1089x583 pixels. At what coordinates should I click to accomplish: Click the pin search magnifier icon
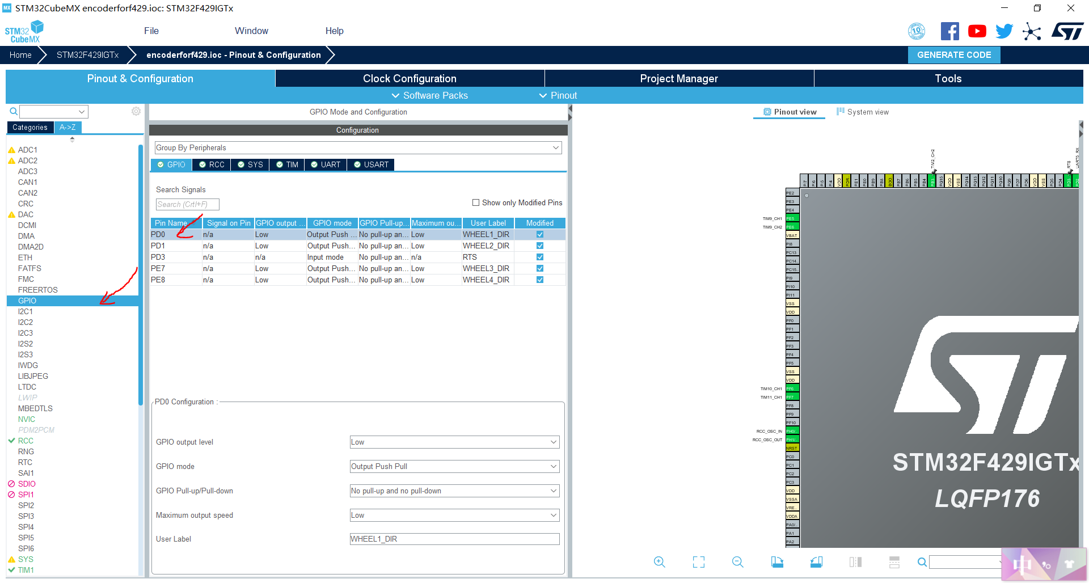pyautogui.click(x=922, y=562)
